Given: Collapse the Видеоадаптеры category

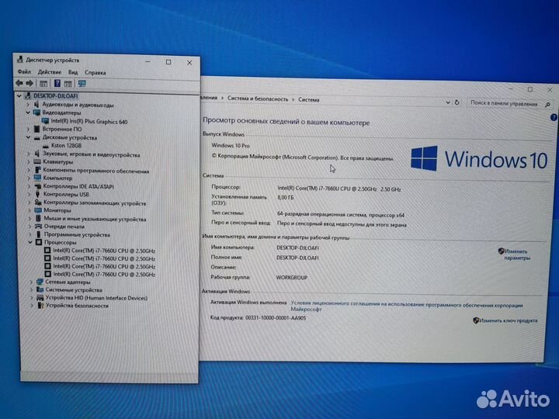Looking at the screenshot, I should coord(29,113).
